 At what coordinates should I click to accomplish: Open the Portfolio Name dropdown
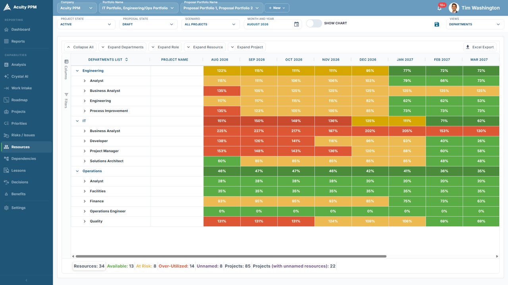point(139,8)
